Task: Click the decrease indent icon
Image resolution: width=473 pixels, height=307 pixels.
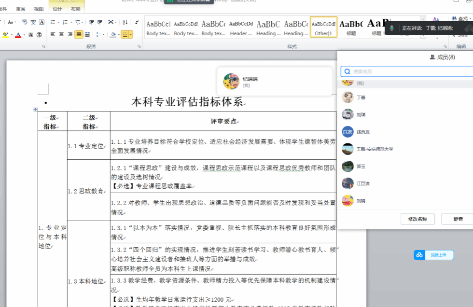Action: [91, 22]
